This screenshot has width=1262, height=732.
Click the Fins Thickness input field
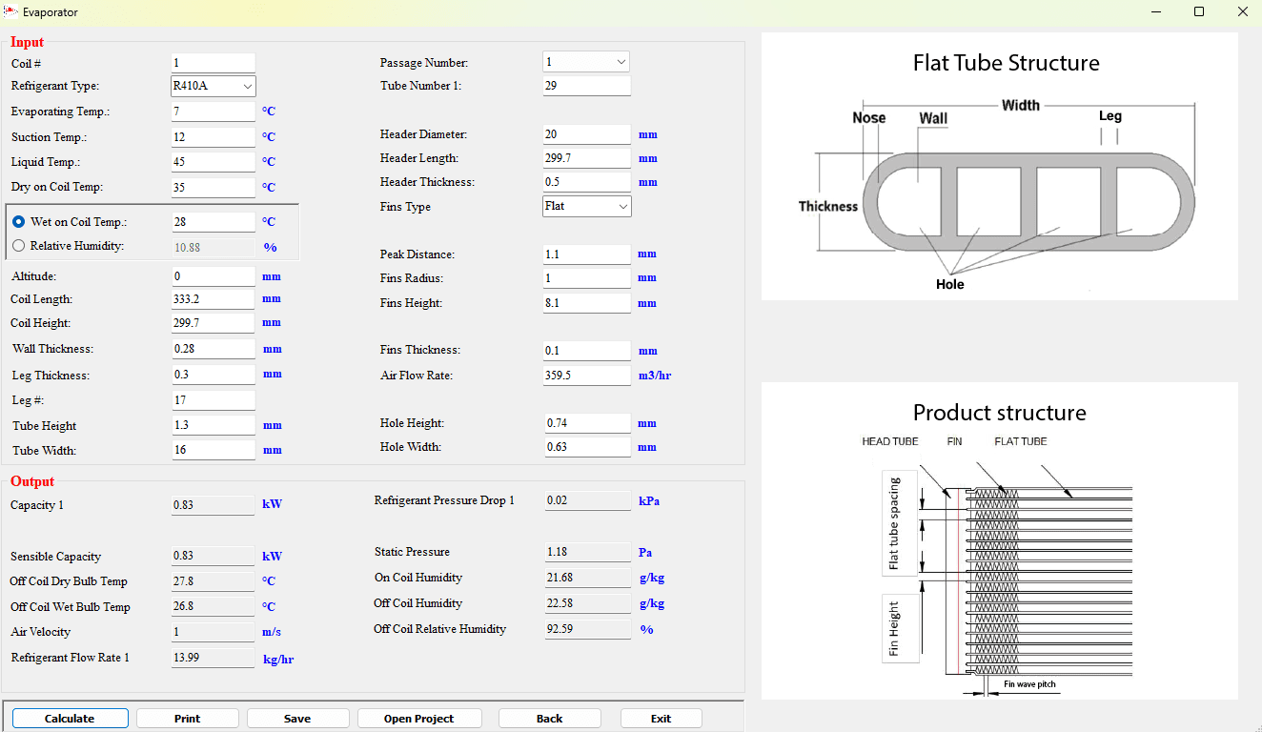pyautogui.click(x=587, y=351)
